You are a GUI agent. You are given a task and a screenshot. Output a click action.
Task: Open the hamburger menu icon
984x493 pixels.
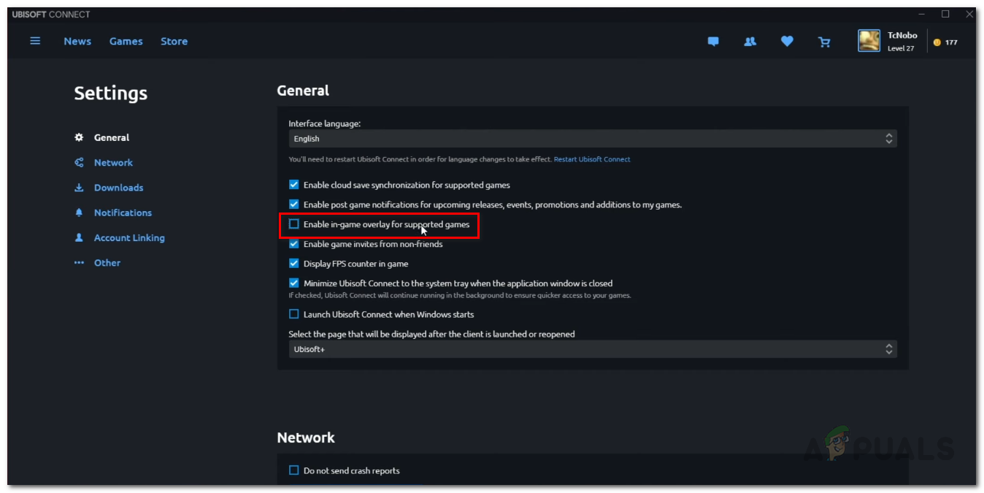point(35,41)
